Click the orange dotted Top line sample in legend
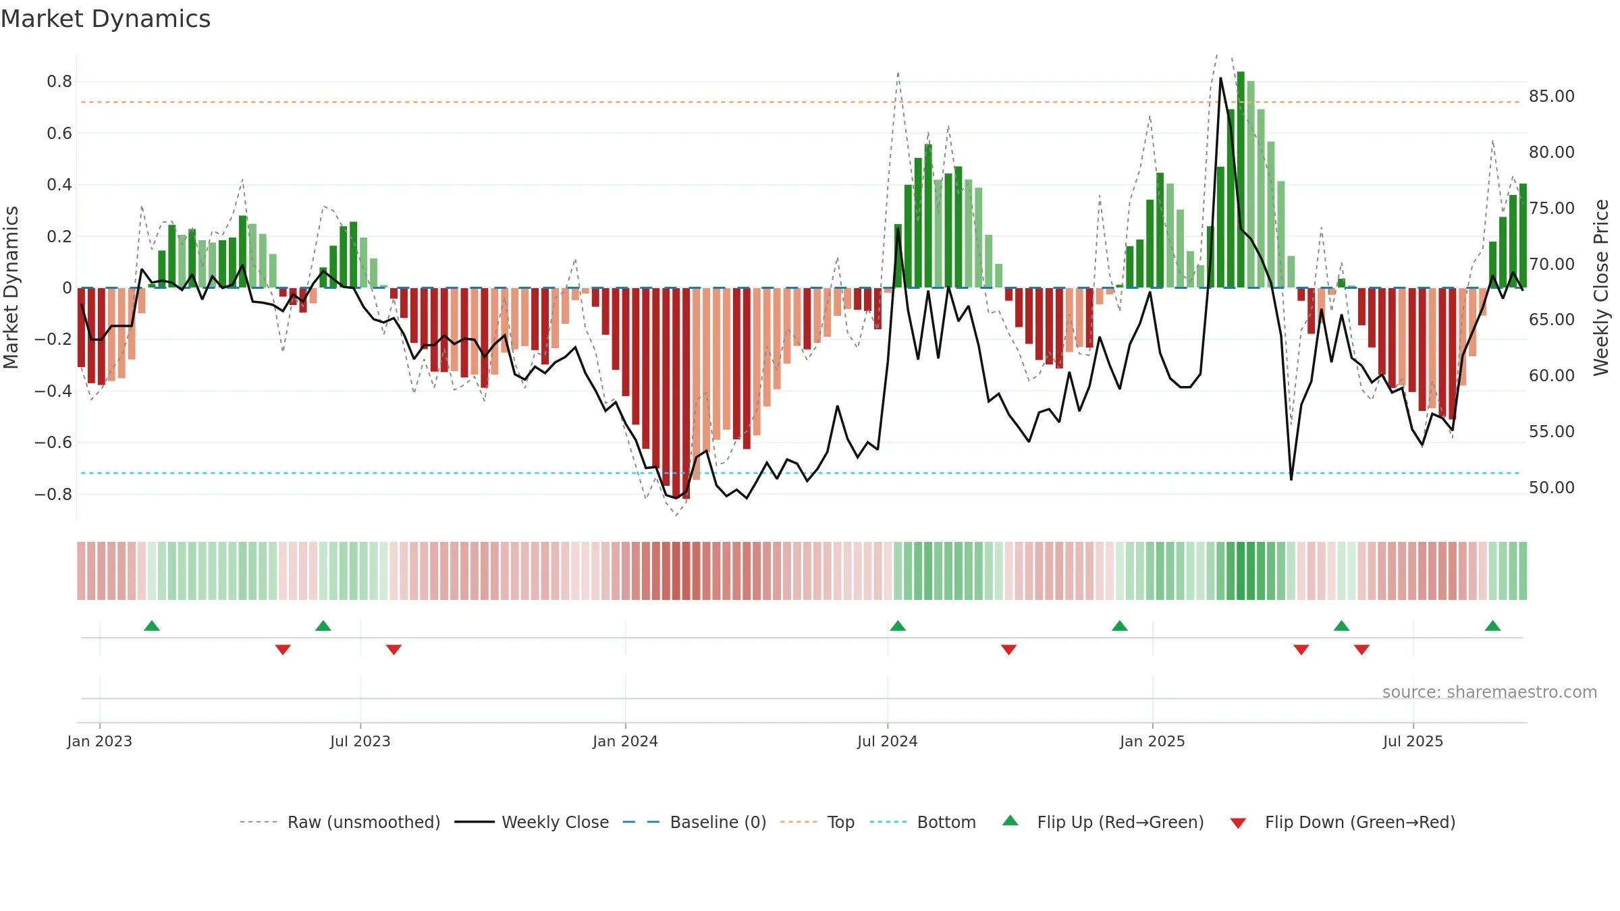This screenshot has height=911, width=1620. [799, 822]
